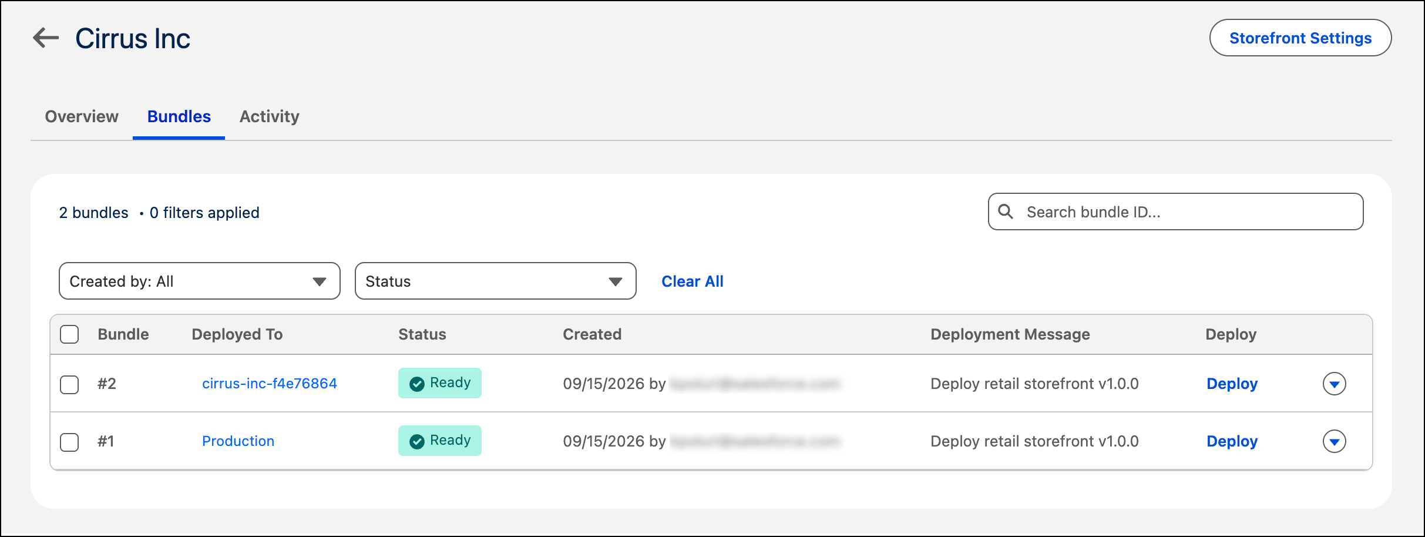Select the checkbox for bundle #2
Image resolution: width=1425 pixels, height=537 pixels.
pyautogui.click(x=69, y=384)
